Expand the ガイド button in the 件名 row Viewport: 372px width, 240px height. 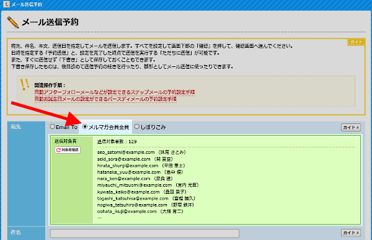(351, 233)
